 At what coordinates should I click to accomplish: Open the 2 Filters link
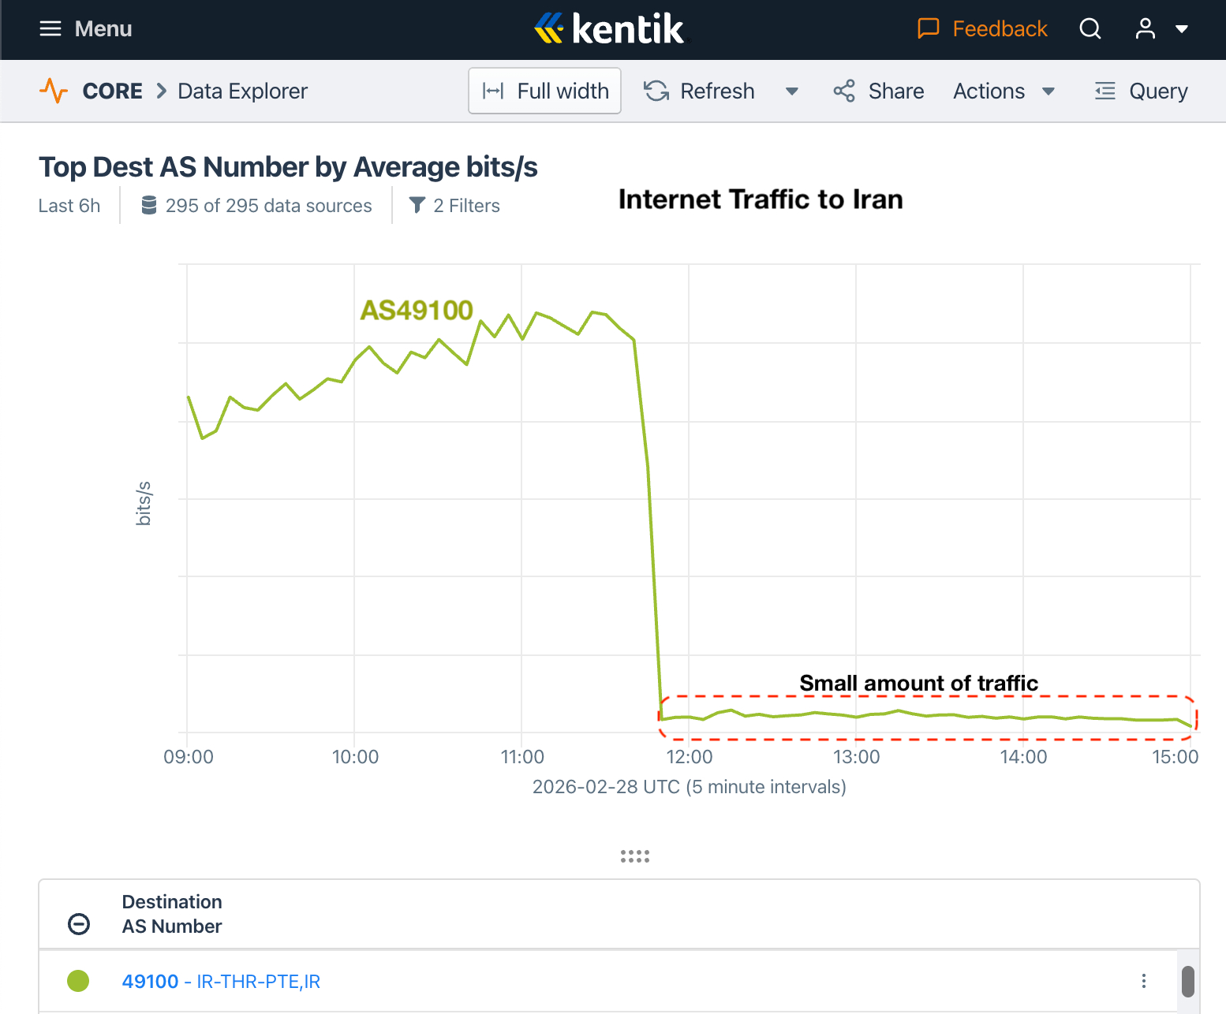455,206
